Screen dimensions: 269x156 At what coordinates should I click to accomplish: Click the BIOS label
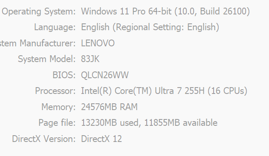(64, 75)
